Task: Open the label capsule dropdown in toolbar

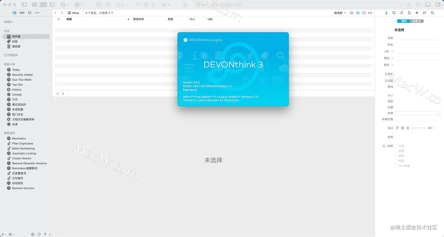Action: click(166, 5)
